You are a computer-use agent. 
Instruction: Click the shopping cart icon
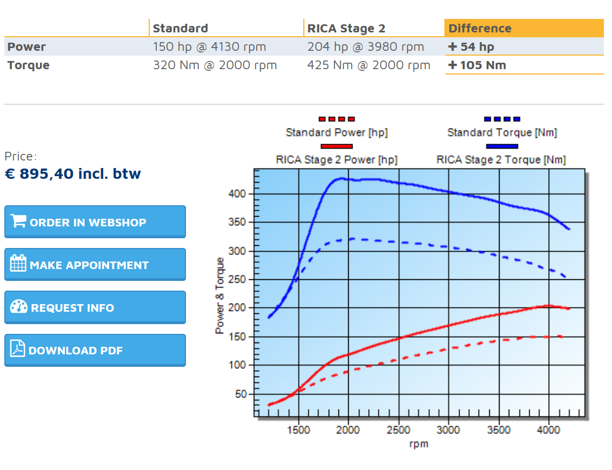tap(18, 221)
